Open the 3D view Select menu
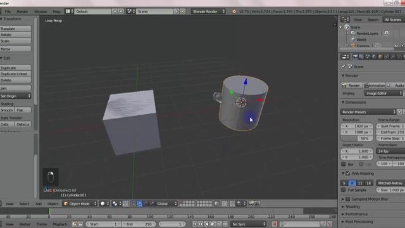The width and height of the screenshot is (405, 228). [x=24, y=204]
